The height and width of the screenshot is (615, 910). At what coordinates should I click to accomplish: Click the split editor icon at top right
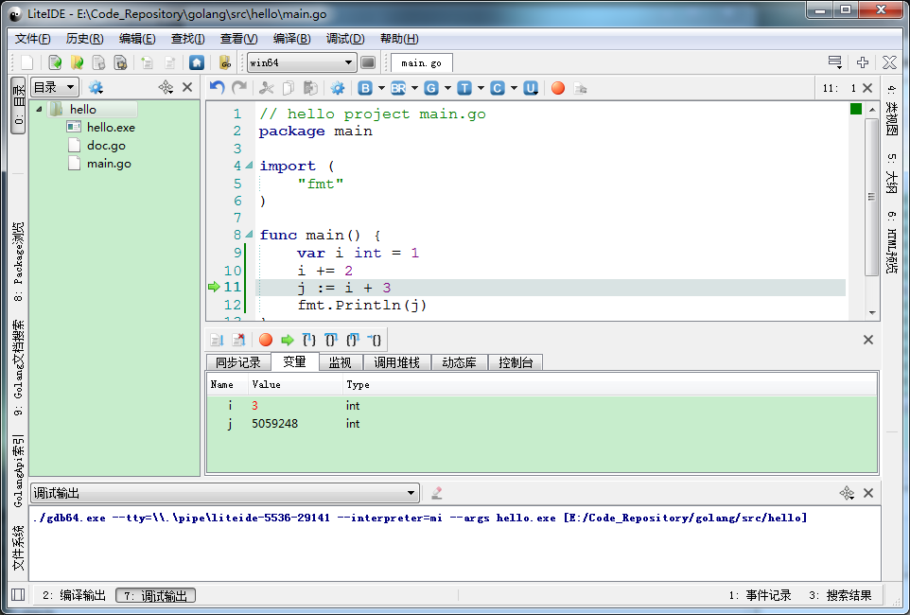[x=863, y=62]
